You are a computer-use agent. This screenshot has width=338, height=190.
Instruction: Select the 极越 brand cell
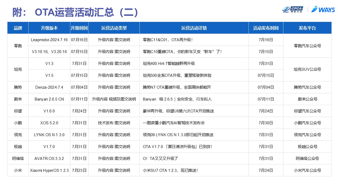click(18, 146)
